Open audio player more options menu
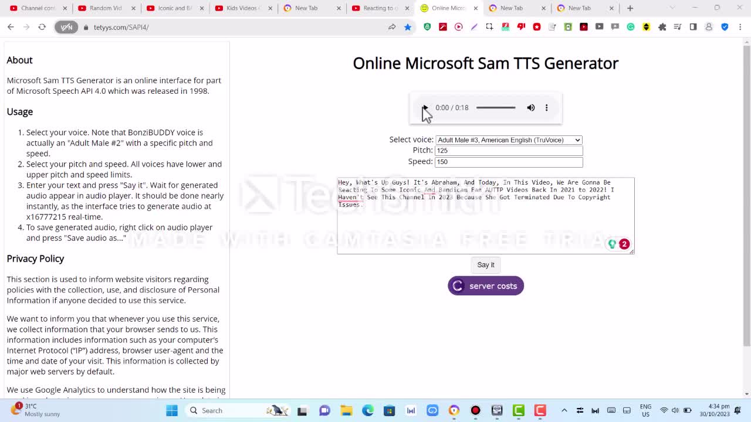 click(x=546, y=108)
